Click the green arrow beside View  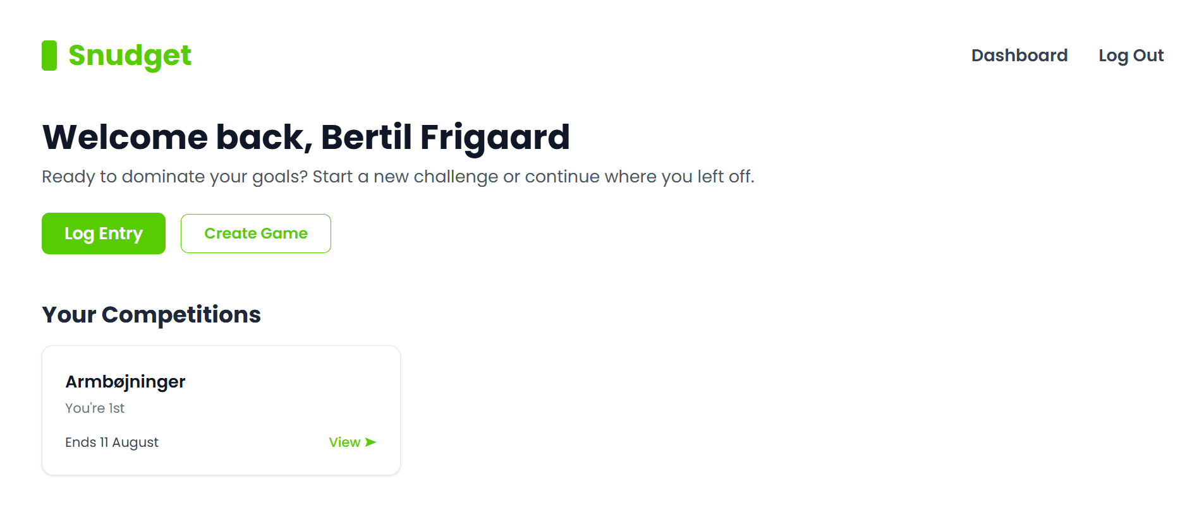pyautogui.click(x=370, y=442)
